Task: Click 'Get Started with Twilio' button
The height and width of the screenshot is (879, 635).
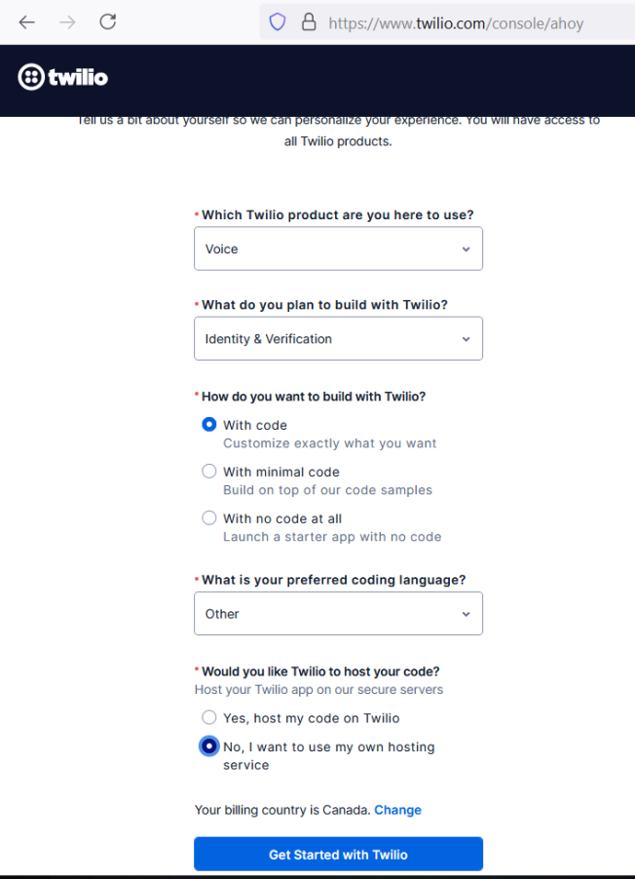Action: tap(338, 855)
